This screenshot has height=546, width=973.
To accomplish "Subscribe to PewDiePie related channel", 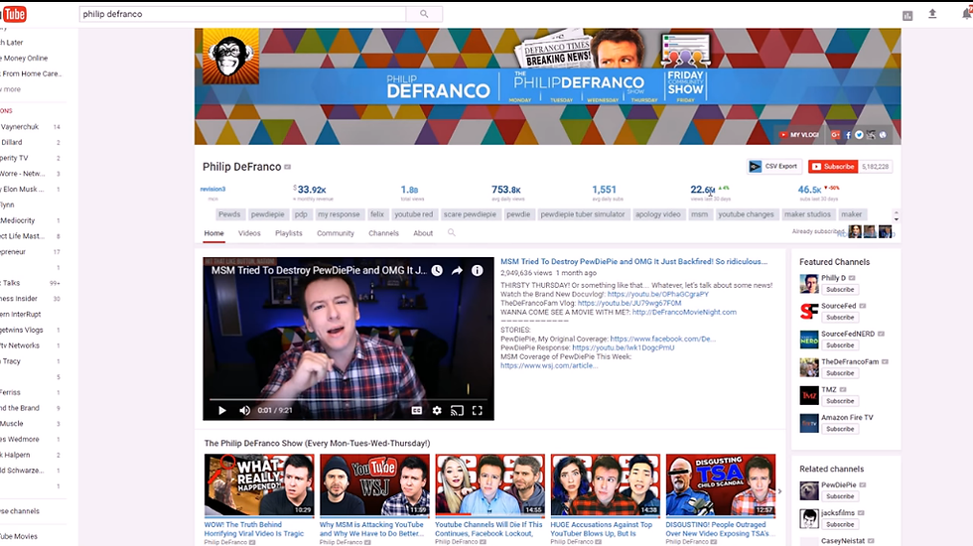I will click(x=840, y=496).
